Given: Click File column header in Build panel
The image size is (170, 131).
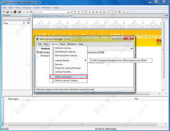Looking at the screenshot, I should pos(136,99).
